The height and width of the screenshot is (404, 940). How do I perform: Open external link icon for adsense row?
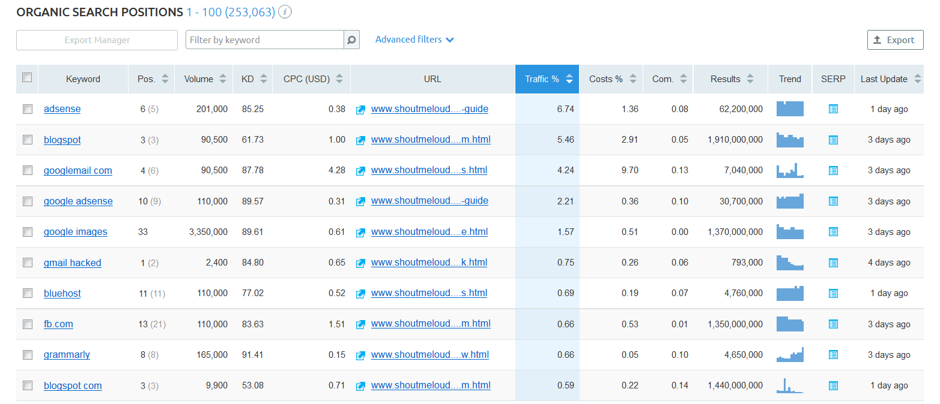[360, 110]
